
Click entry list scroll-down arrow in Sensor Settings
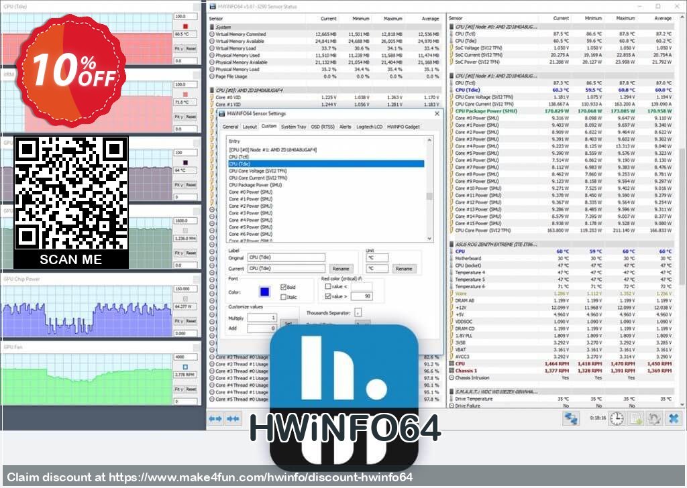coord(429,239)
